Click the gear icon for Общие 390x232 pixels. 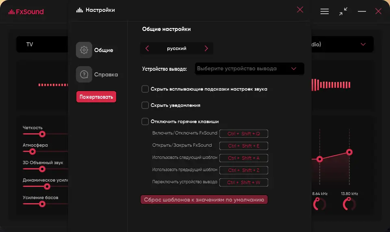84,50
